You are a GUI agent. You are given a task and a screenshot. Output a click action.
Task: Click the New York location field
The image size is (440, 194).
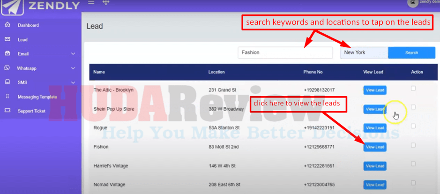[364, 52]
